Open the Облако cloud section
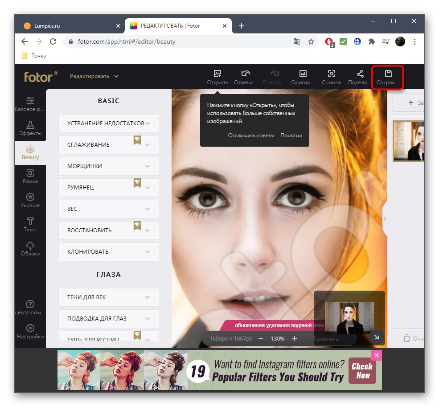This screenshot has width=439, height=407. pyautogui.click(x=30, y=249)
